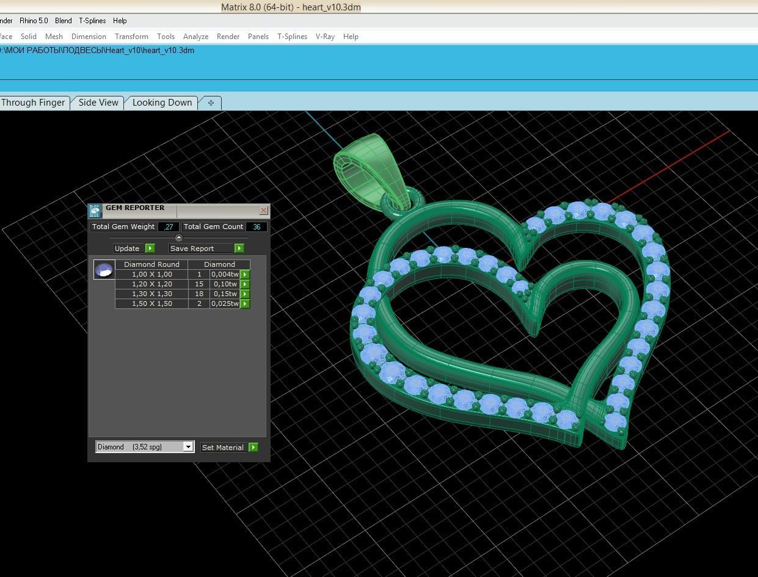Open the Analyze menu
The width and height of the screenshot is (758, 577).
[x=195, y=37]
